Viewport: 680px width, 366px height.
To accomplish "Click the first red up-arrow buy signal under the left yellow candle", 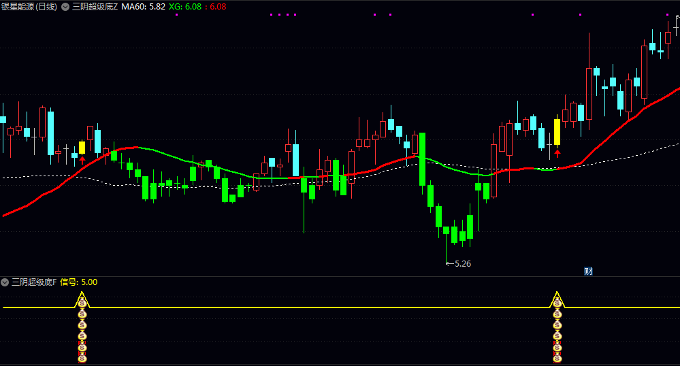I will click(82, 161).
